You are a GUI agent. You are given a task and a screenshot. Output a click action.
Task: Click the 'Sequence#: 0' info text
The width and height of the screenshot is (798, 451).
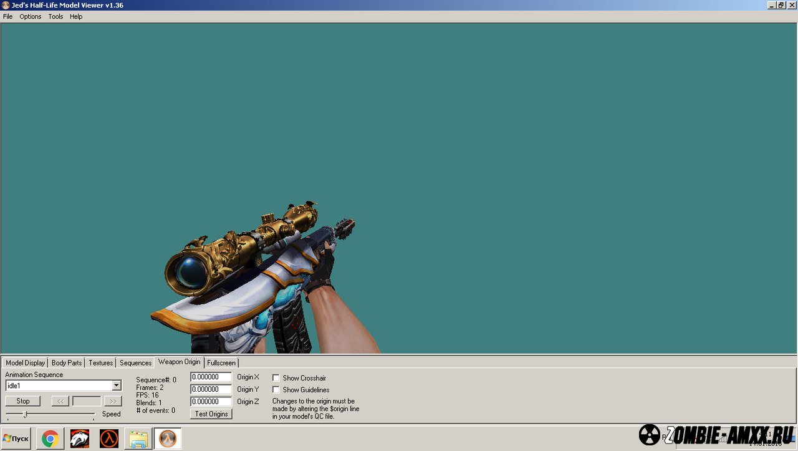(x=156, y=380)
